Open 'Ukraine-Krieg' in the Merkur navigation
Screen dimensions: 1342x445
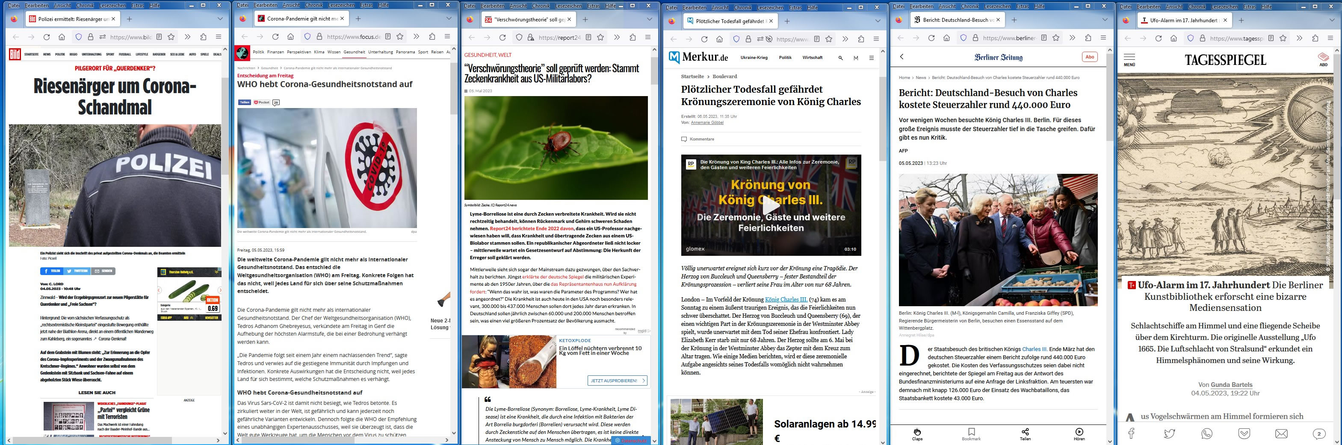[x=754, y=58]
